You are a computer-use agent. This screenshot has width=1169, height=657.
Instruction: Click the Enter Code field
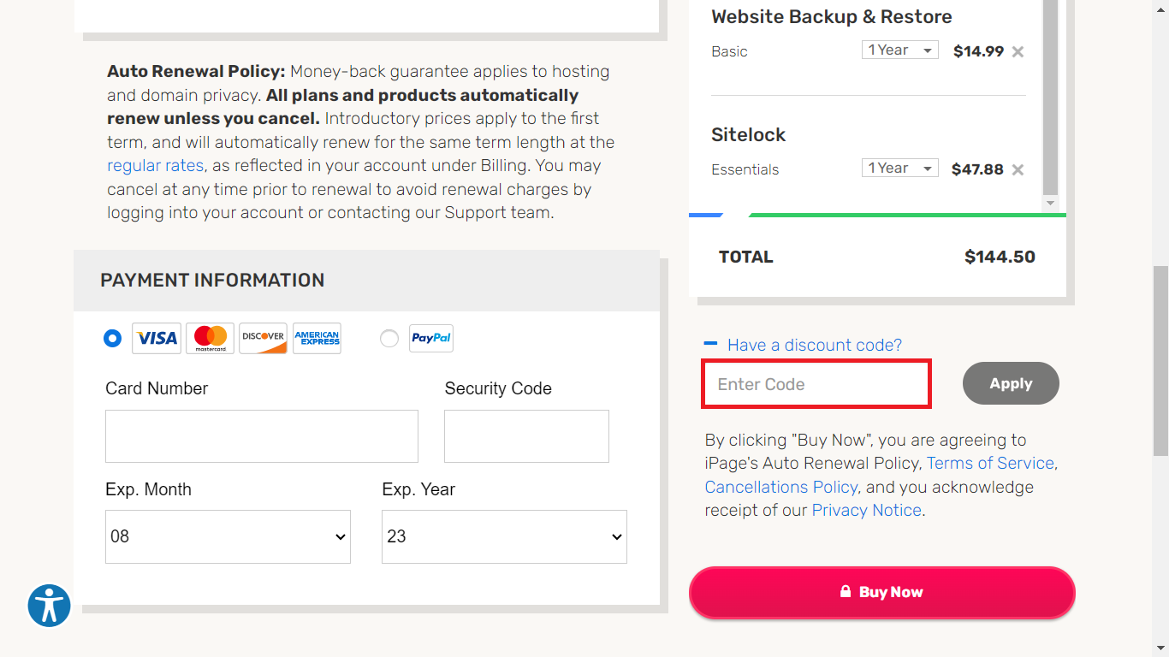click(x=816, y=384)
